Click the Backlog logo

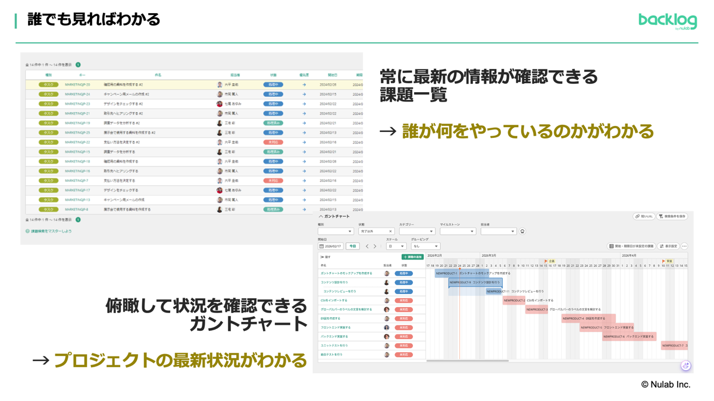[668, 21]
